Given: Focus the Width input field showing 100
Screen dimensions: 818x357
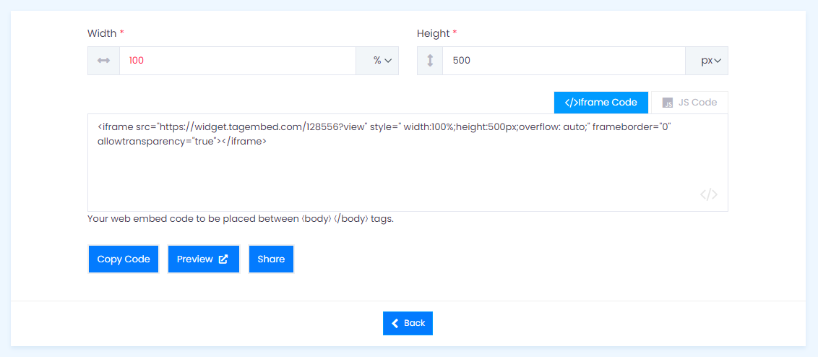Looking at the screenshot, I should point(238,61).
